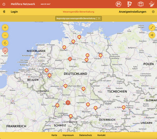Open Datenschutz in footer
Viewport: 157px width, 139px height.
(85, 135)
